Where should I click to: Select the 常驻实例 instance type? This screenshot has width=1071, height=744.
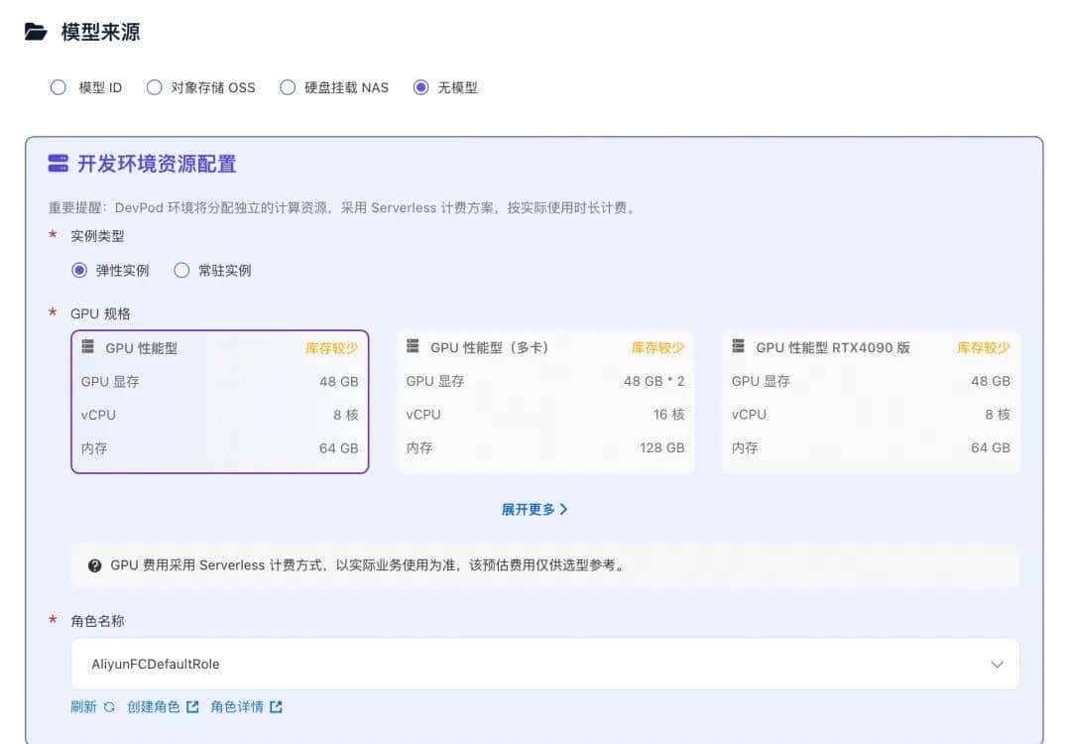point(181,270)
